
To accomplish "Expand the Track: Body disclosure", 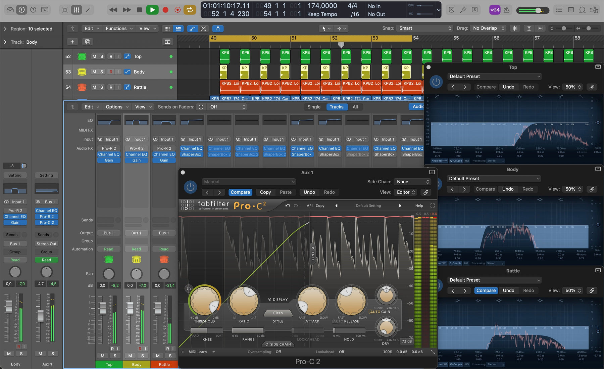I will 5,42.
